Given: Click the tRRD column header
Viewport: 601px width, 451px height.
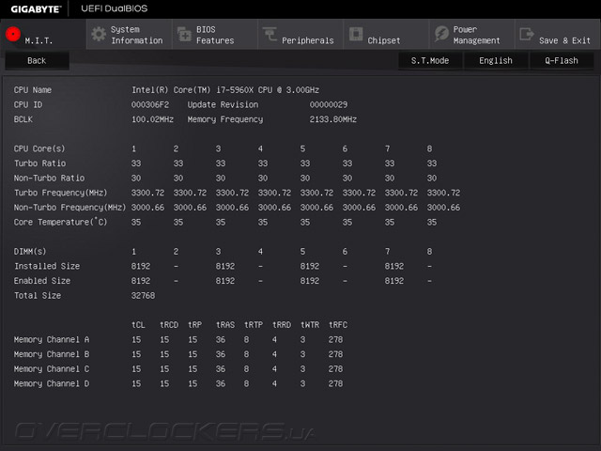Looking at the screenshot, I should [282, 325].
